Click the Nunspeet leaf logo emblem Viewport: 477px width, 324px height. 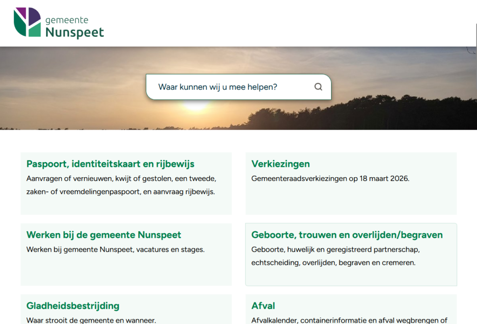pos(27,22)
